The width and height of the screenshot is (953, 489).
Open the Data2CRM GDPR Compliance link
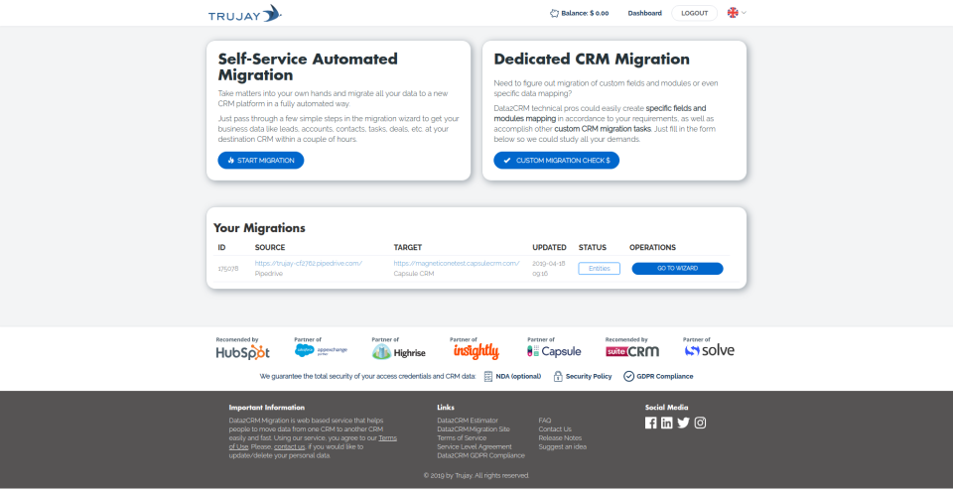[480, 455]
